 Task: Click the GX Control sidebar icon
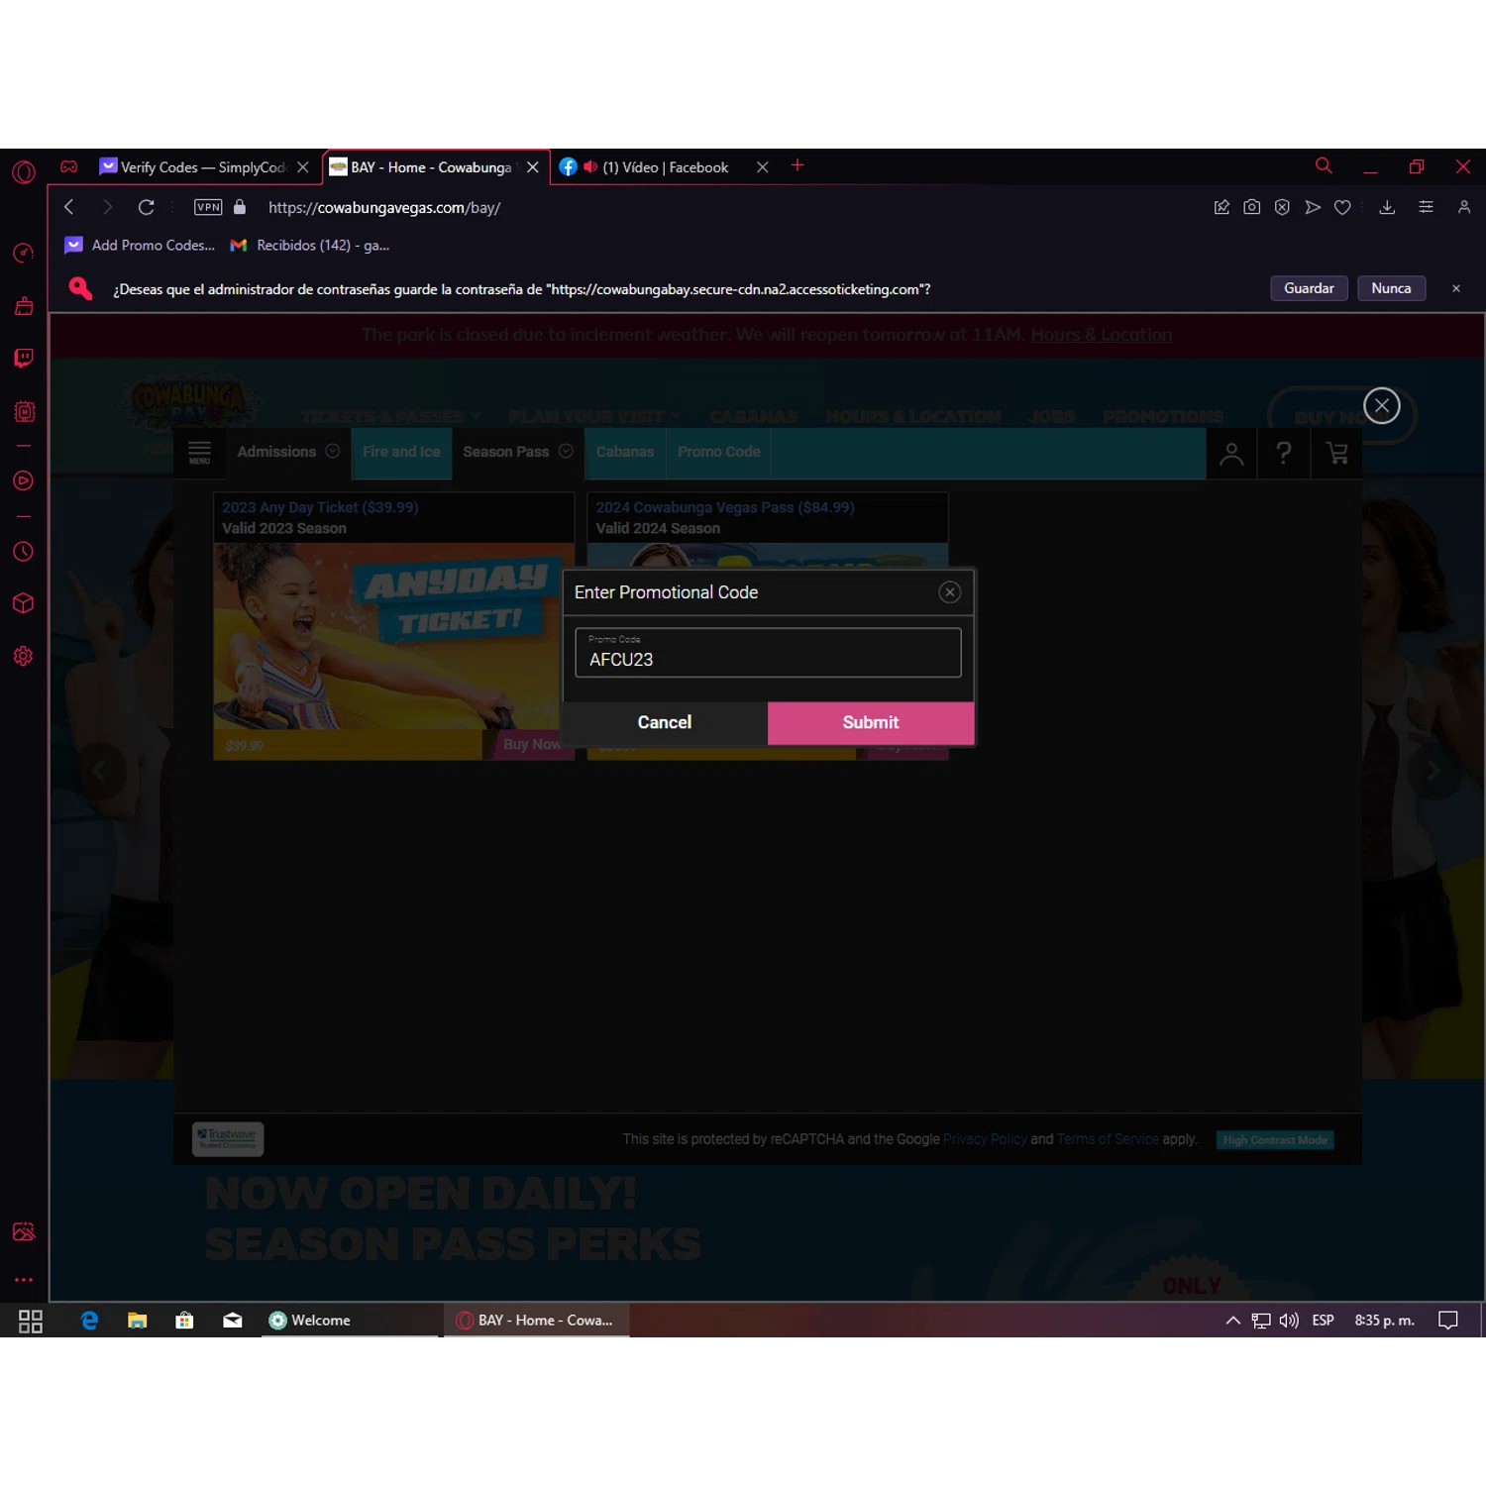pyautogui.click(x=24, y=254)
